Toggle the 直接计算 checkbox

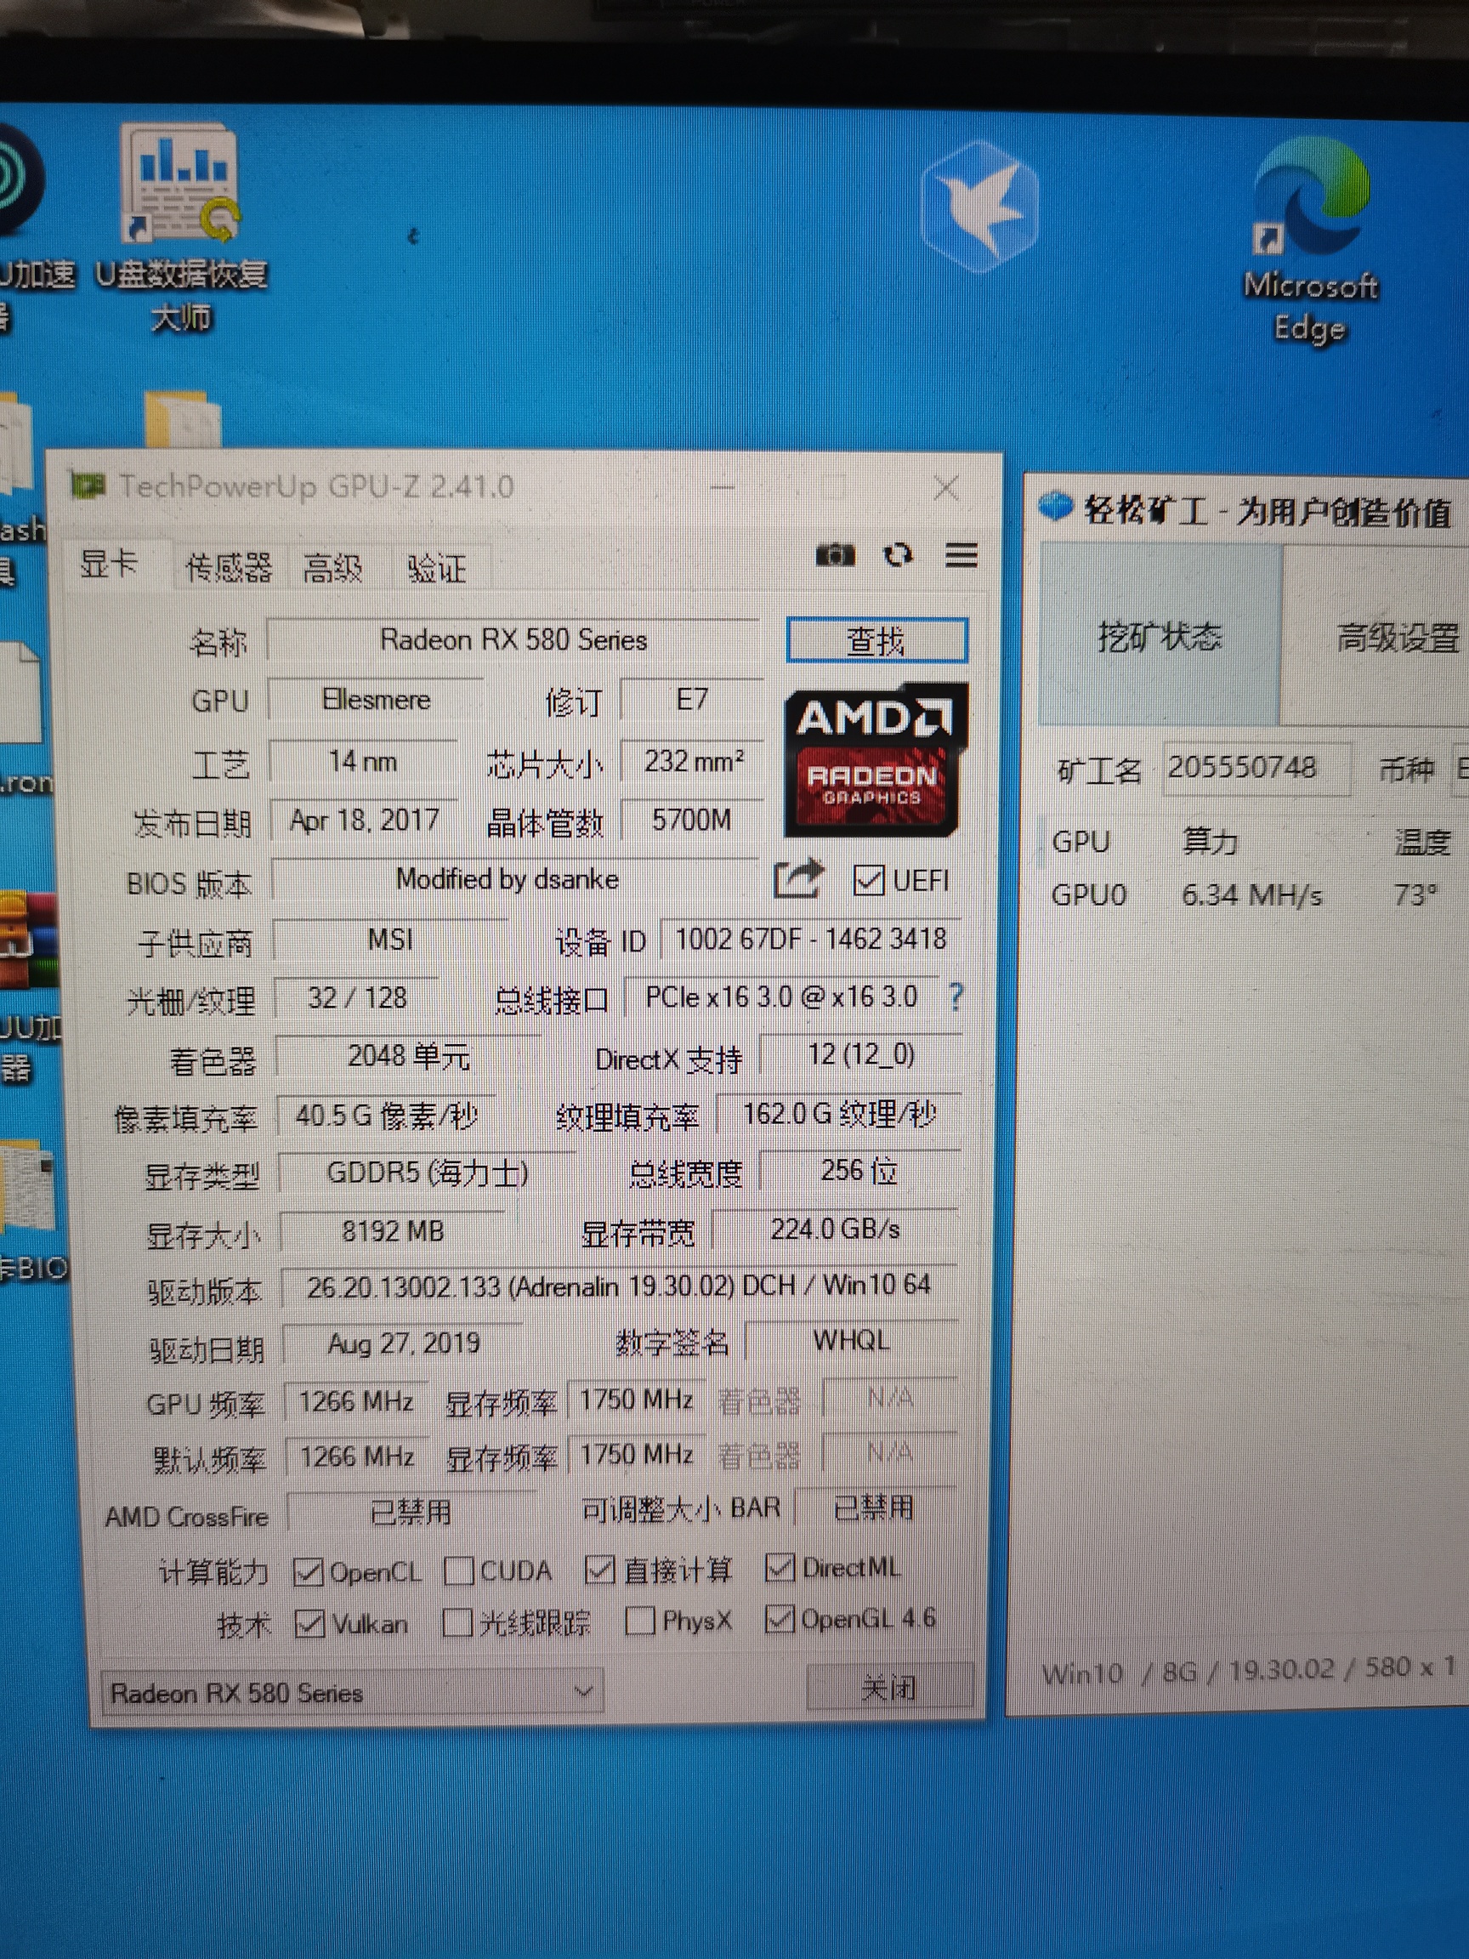[x=598, y=1570]
